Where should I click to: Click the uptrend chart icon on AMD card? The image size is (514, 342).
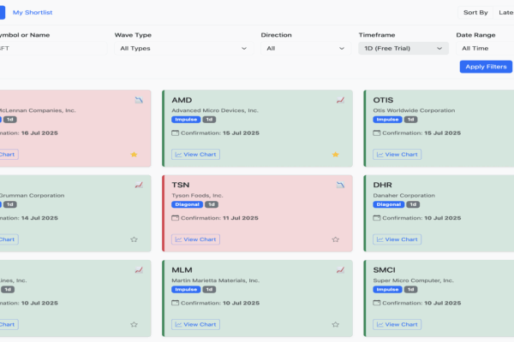tap(340, 100)
